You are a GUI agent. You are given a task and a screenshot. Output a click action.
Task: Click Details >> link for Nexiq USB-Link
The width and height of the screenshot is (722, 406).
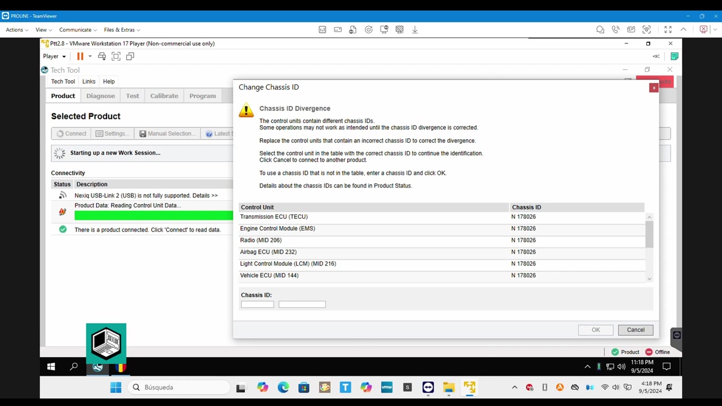pyautogui.click(x=205, y=196)
